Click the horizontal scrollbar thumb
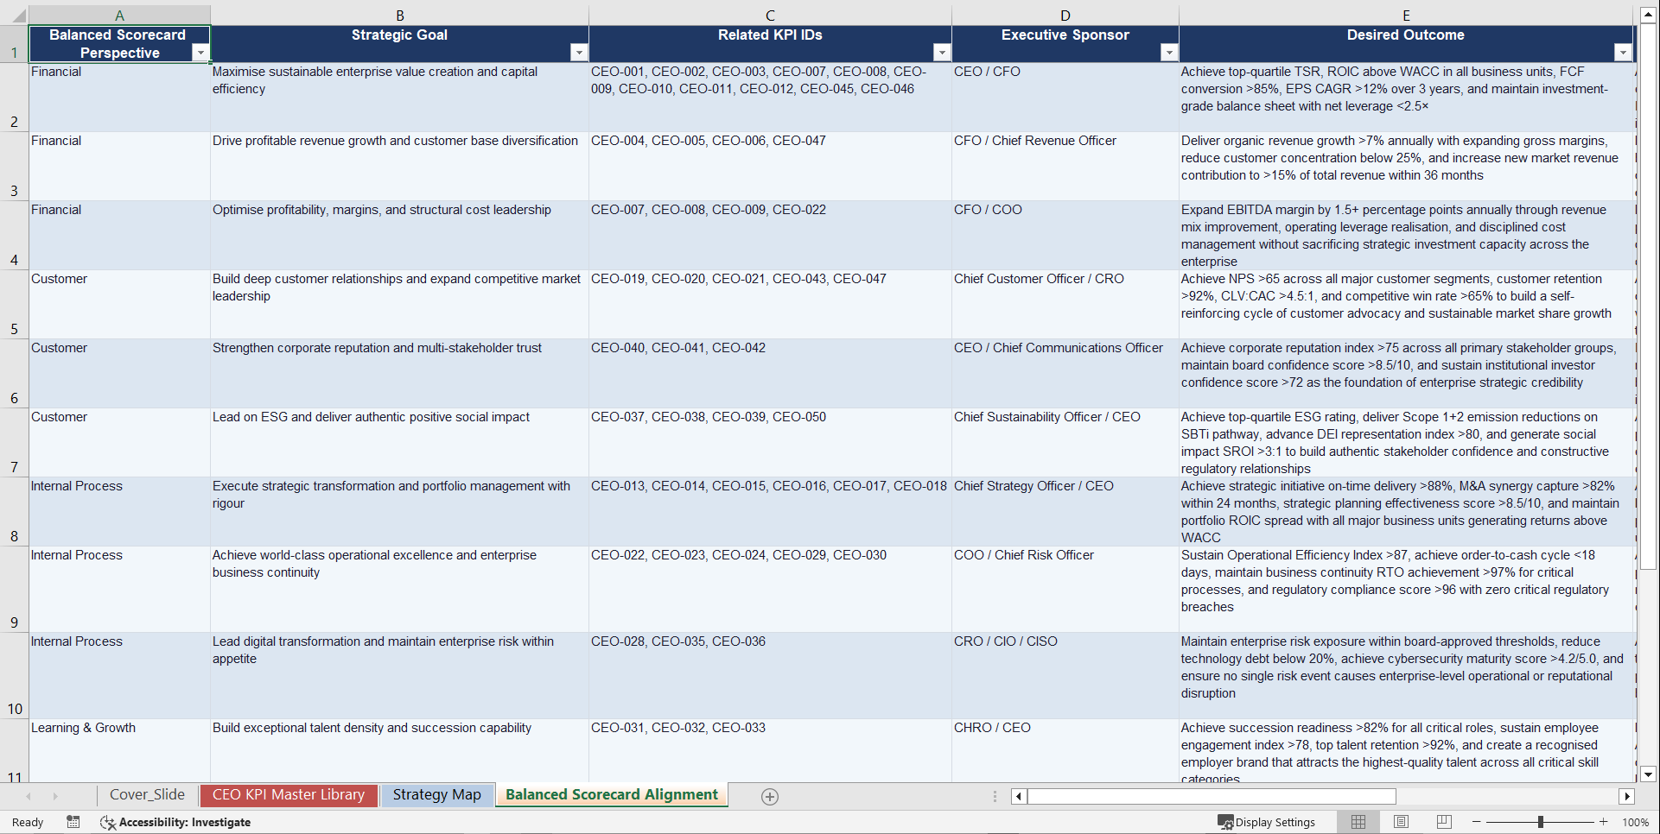Screen dimensions: 1660x834 [1212, 796]
